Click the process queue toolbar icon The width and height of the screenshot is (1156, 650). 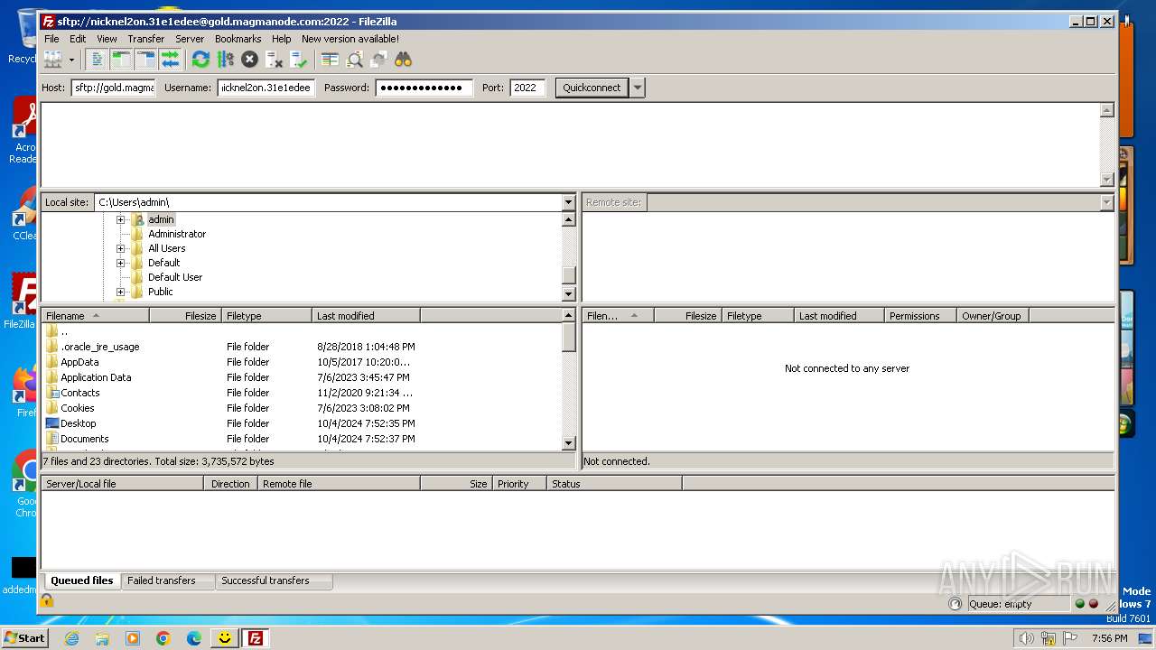click(x=225, y=60)
